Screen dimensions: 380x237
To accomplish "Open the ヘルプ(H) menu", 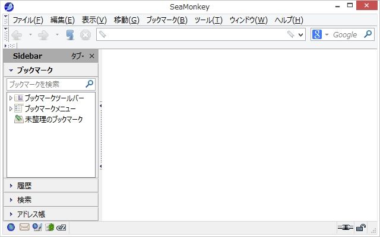I will [x=289, y=20].
